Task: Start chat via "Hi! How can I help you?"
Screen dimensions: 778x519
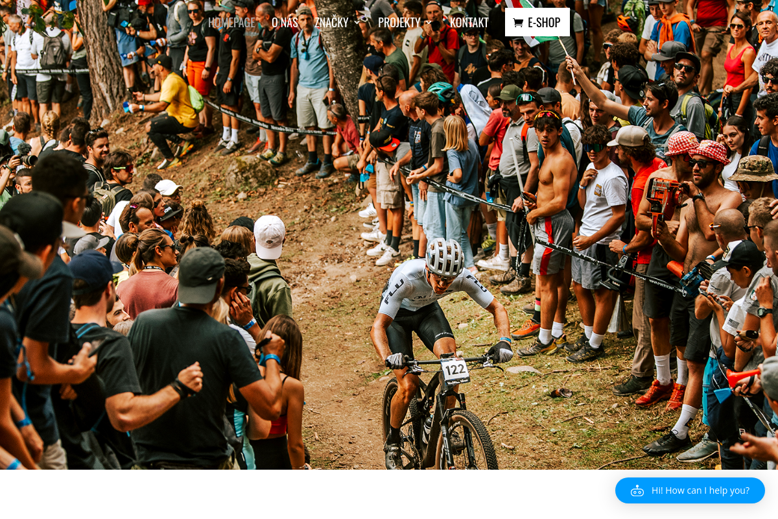Action: [x=690, y=490]
